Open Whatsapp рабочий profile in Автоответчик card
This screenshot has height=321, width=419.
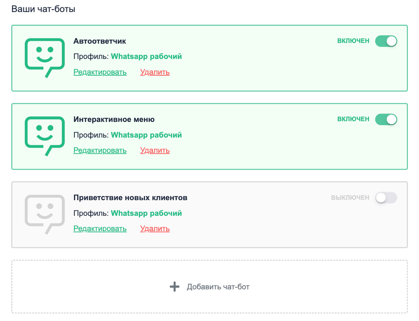pyautogui.click(x=146, y=56)
